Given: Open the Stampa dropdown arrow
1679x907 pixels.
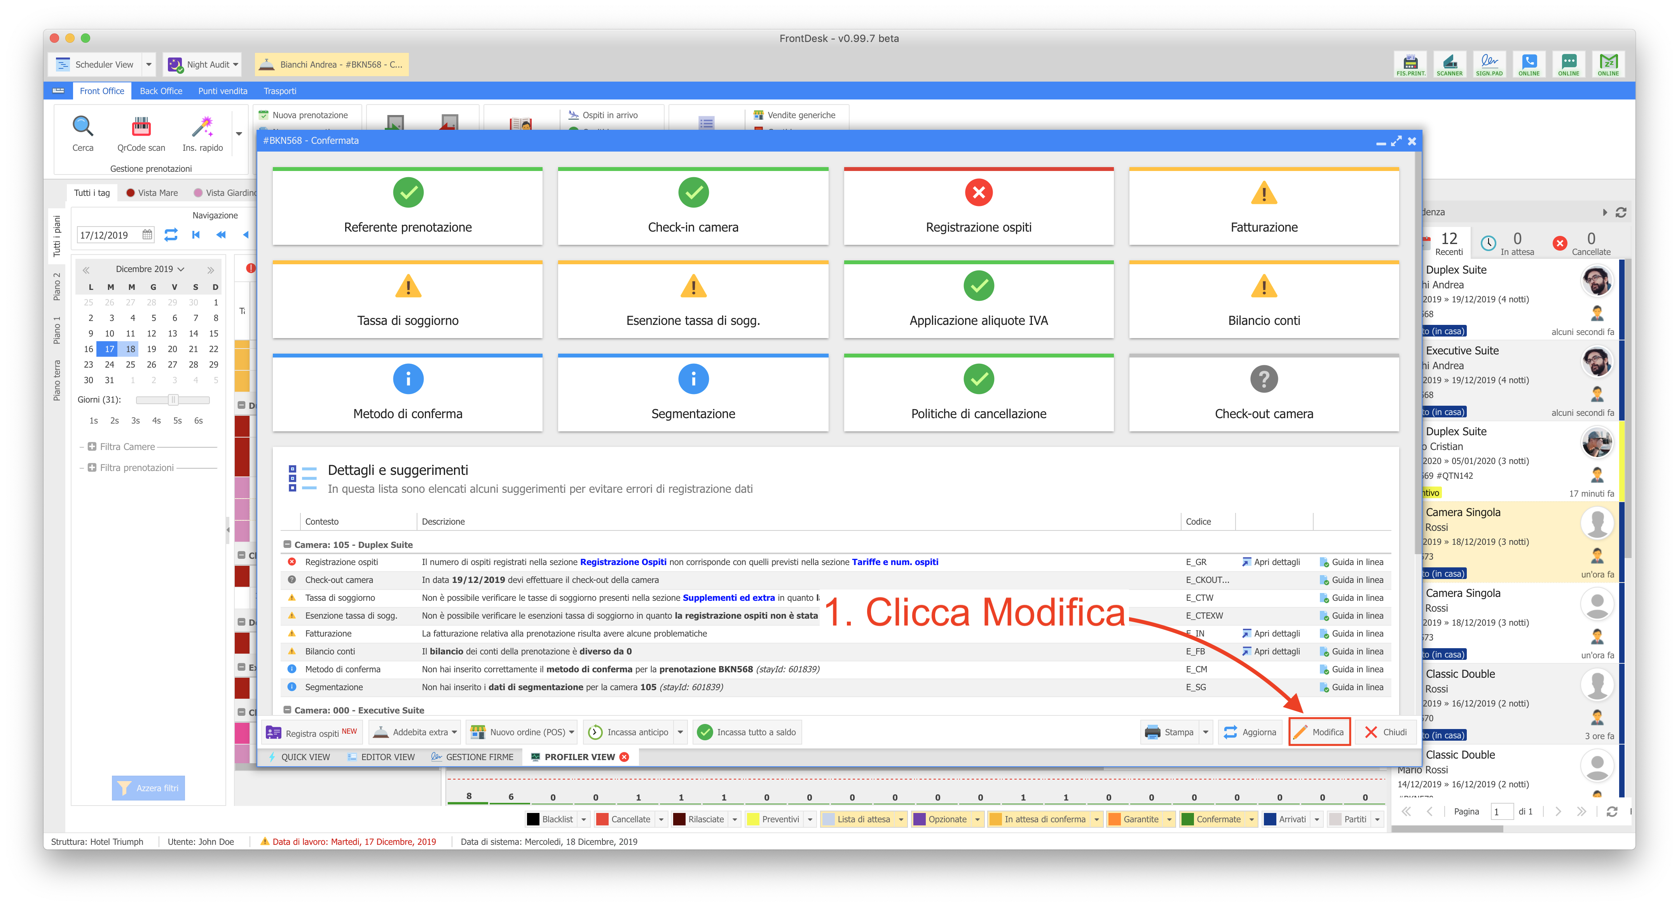Looking at the screenshot, I should 1206,733.
